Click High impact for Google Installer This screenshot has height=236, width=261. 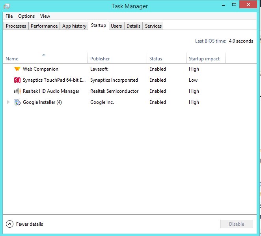point(194,102)
